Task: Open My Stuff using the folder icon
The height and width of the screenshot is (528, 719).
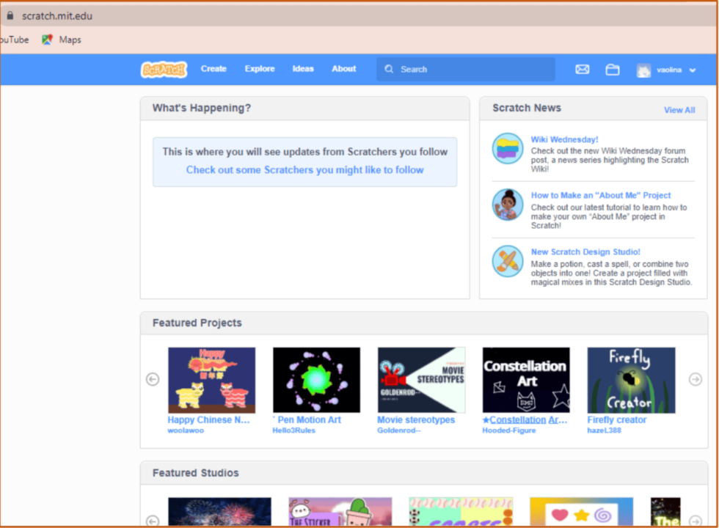Action: (x=613, y=69)
